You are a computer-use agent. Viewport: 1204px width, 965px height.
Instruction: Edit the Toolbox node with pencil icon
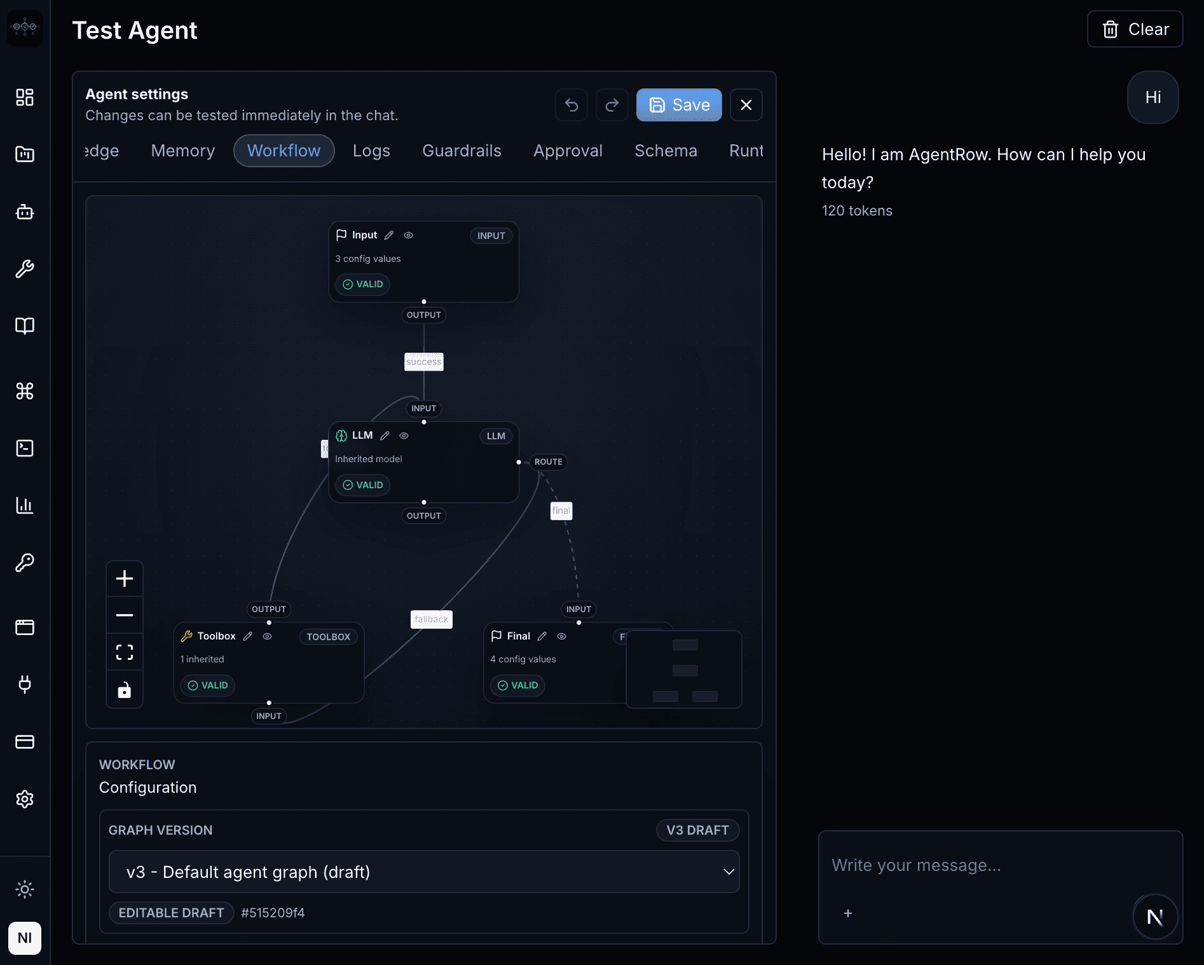point(248,636)
